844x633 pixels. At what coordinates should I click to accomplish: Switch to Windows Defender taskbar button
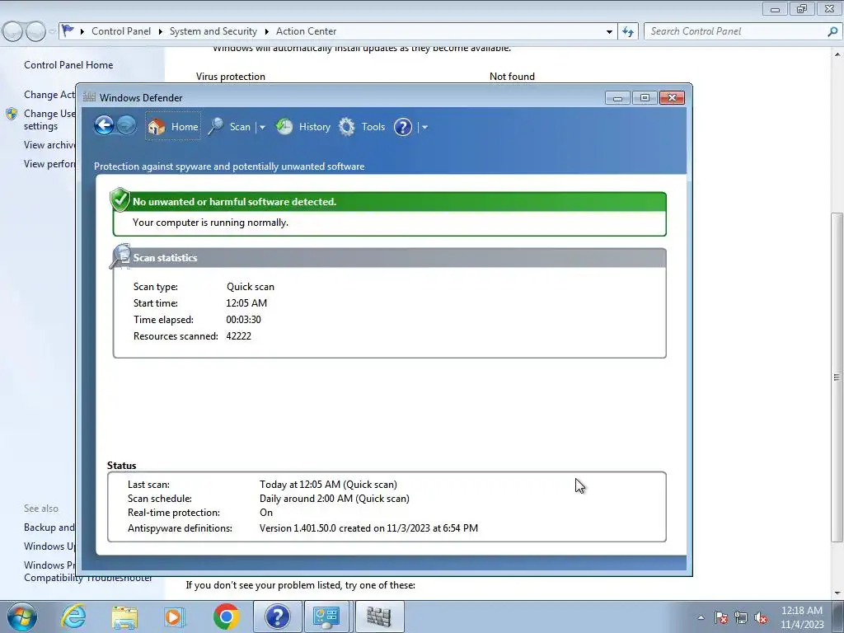point(379,617)
